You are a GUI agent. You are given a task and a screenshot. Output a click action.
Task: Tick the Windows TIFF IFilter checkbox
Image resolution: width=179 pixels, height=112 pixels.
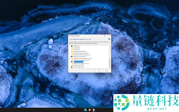(x=72, y=65)
